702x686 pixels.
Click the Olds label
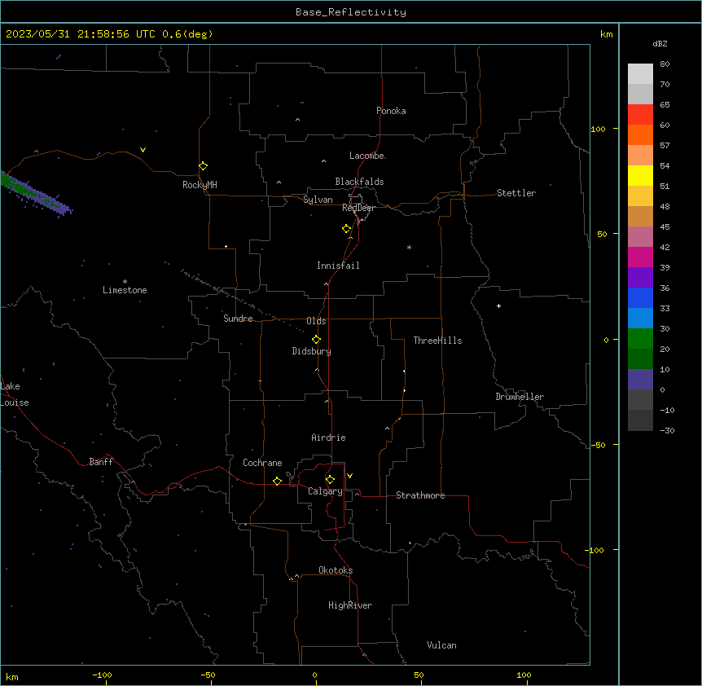pos(316,321)
